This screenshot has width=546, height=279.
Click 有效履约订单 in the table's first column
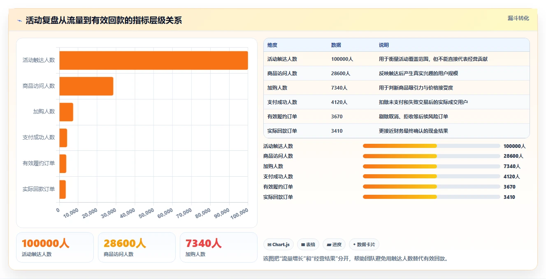tap(282, 117)
